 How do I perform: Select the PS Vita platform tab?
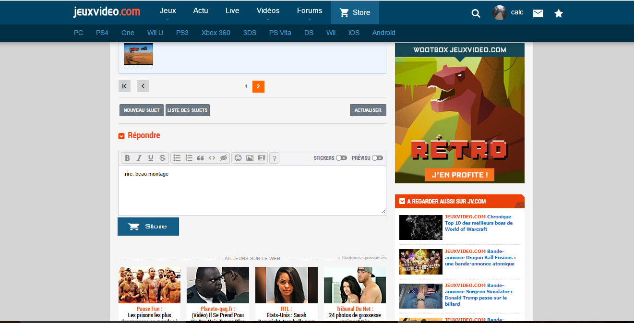coord(280,33)
